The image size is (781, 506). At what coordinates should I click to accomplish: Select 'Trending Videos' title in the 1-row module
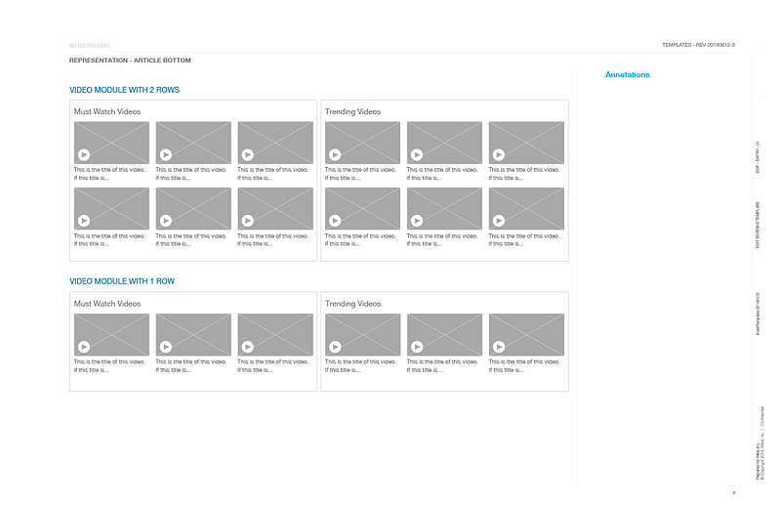click(352, 304)
